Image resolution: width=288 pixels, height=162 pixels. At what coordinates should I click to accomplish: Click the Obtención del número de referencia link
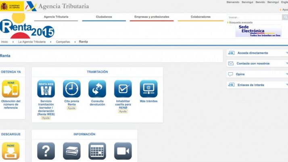10,104
